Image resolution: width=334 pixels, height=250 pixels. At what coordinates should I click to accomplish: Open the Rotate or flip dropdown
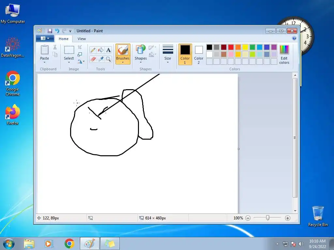pos(81,62)
